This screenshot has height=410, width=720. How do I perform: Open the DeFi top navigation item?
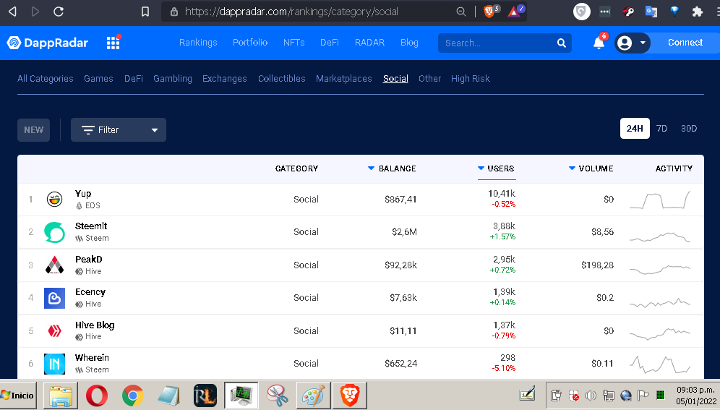[x=329, y=42]
